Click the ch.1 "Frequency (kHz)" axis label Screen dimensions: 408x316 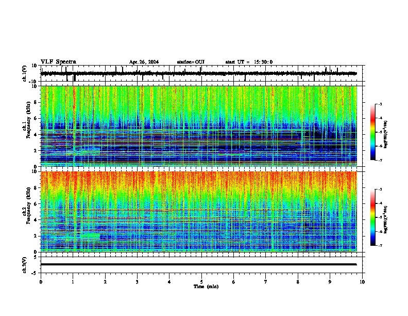pyautogui.click(x=28, y=120)
